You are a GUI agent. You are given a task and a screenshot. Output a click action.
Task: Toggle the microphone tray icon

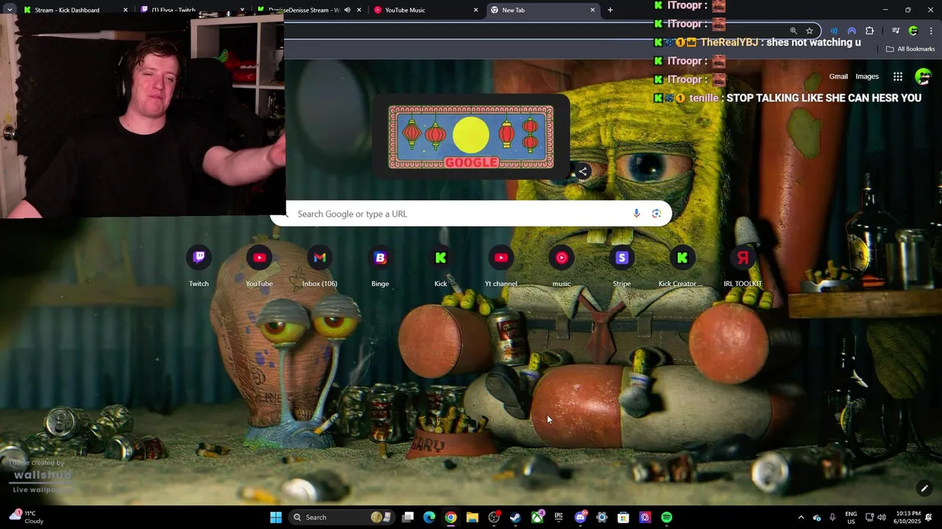point(832,517)
